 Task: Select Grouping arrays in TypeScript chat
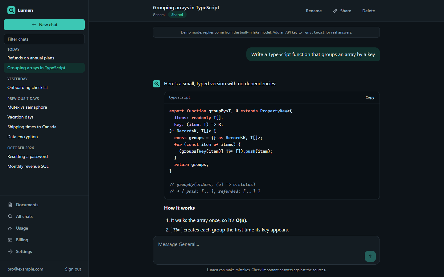point(44,68)
